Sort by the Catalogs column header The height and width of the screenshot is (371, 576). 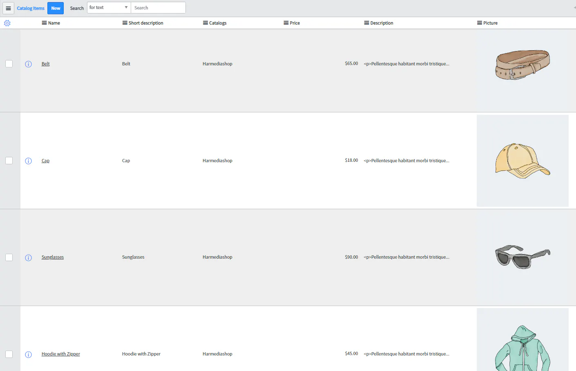pos(218,23)
